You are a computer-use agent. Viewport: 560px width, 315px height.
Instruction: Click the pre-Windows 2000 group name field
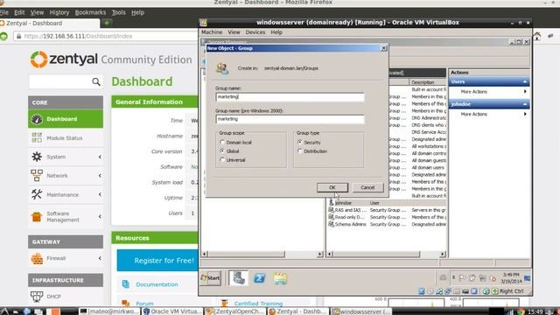coord(290,119)
